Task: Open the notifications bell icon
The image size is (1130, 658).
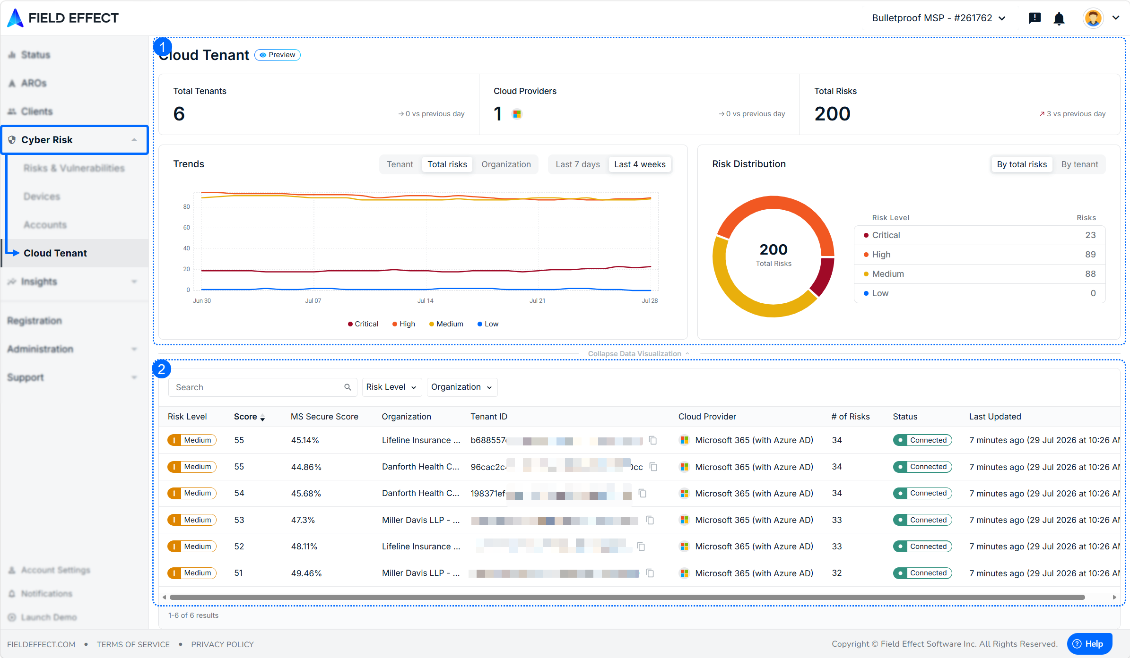Action: 1059,18
